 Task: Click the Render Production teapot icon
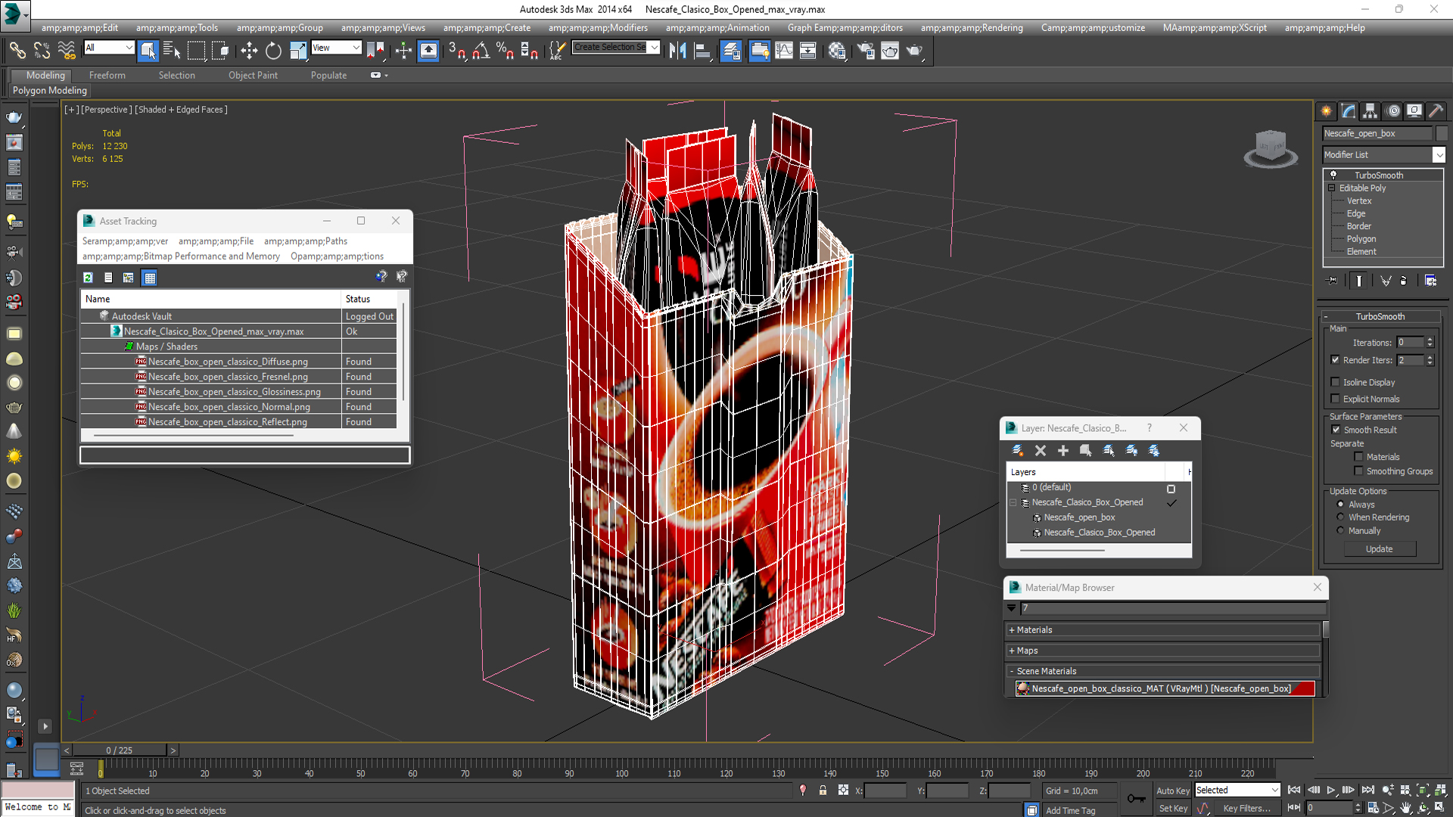[914, 51]
